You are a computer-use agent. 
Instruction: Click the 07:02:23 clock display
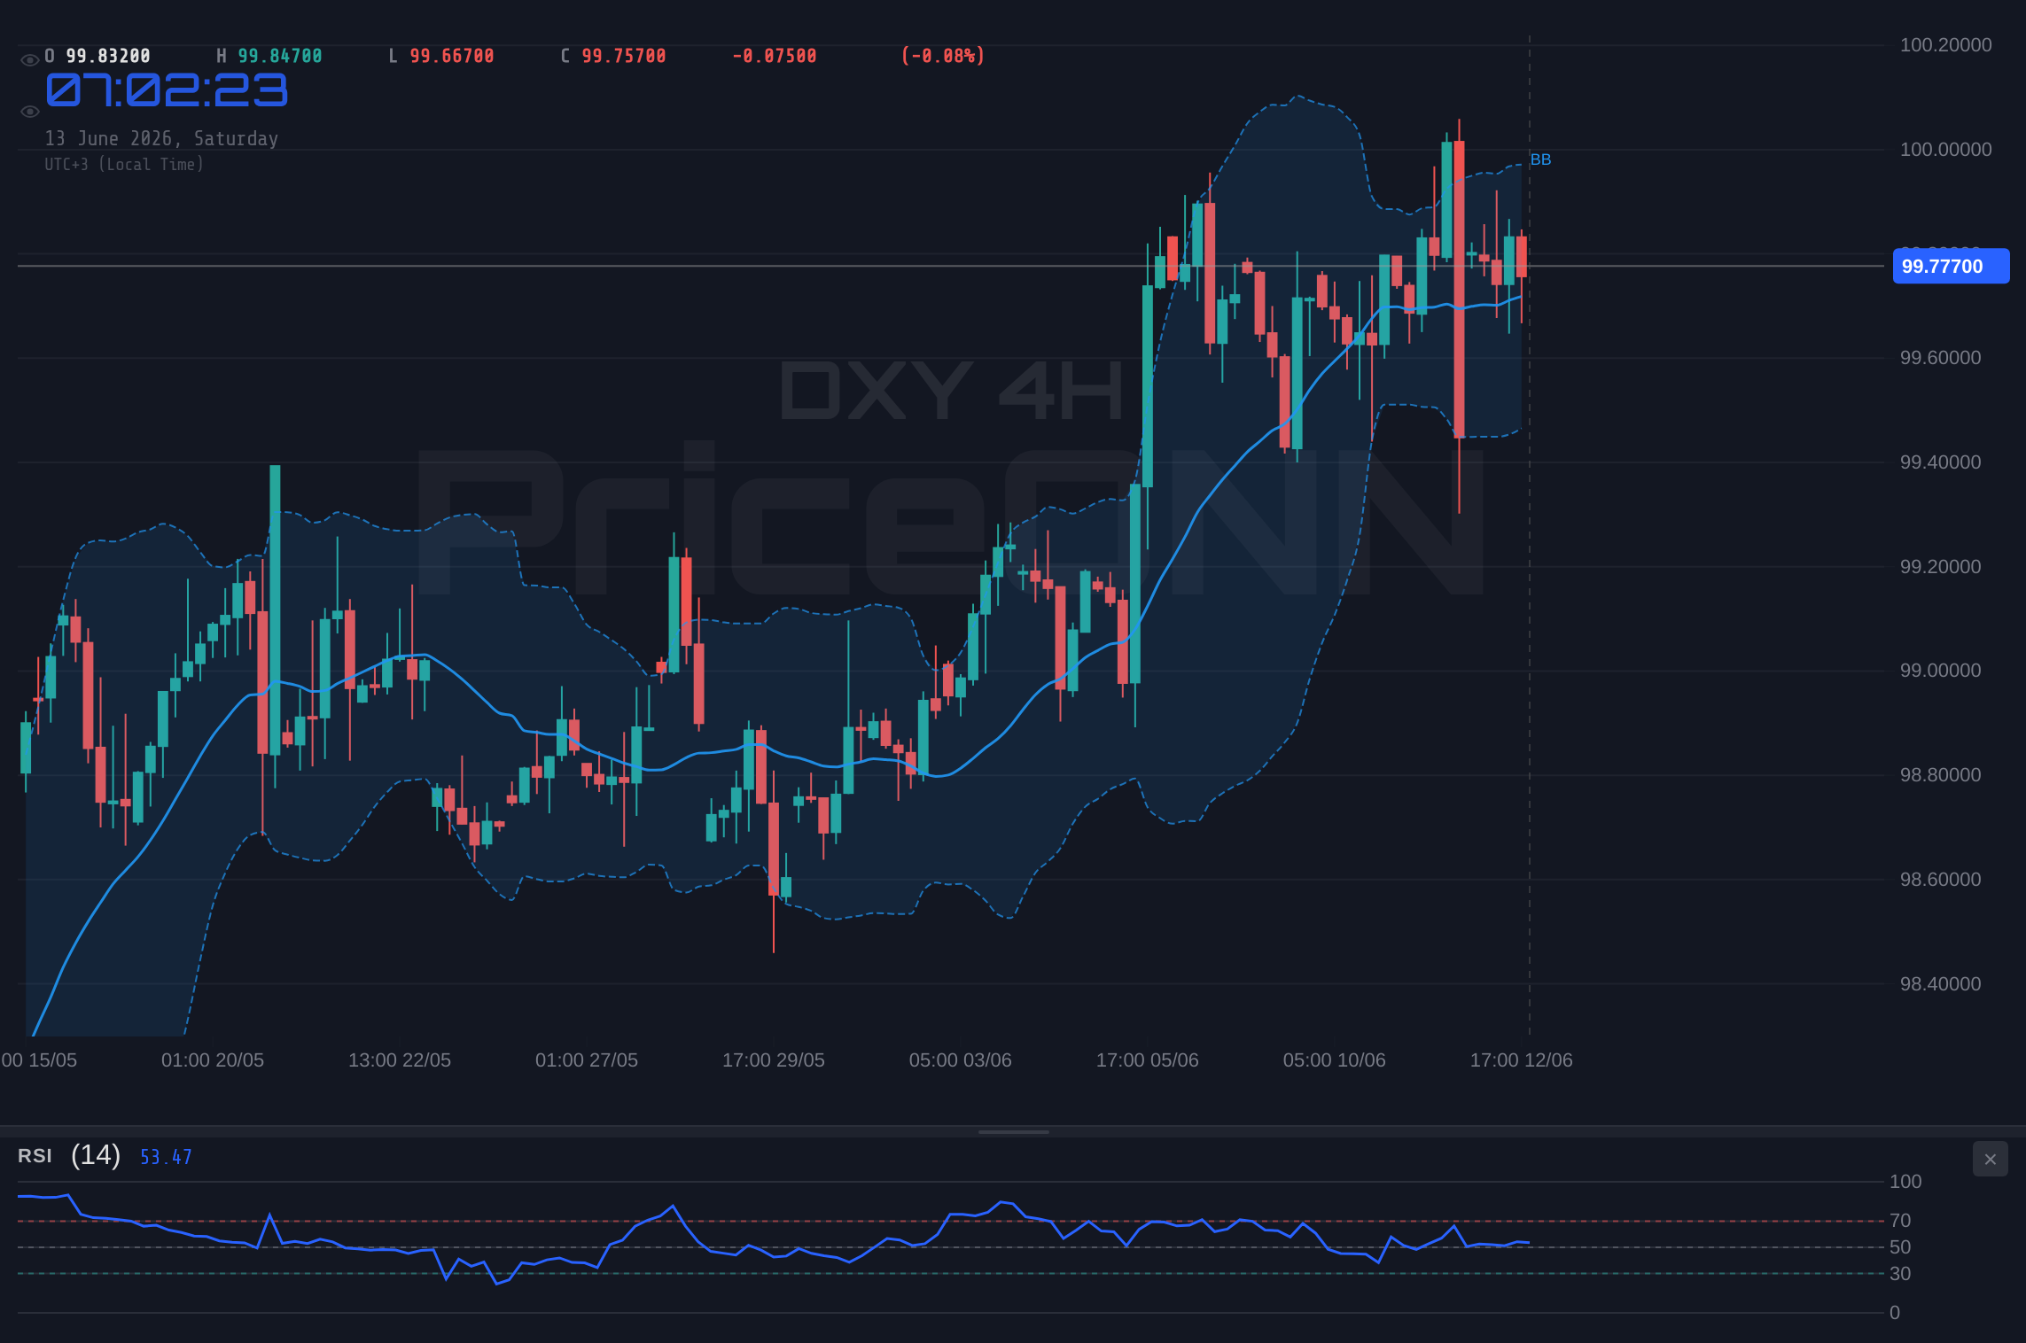click(x=167, y=90)
